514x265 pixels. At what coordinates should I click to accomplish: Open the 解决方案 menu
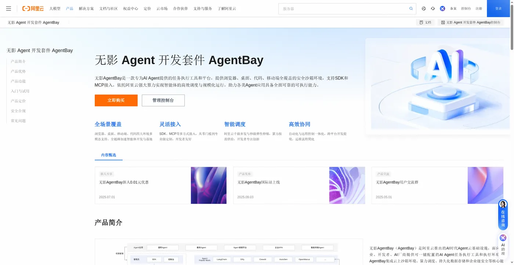click(x=86, y=8)
